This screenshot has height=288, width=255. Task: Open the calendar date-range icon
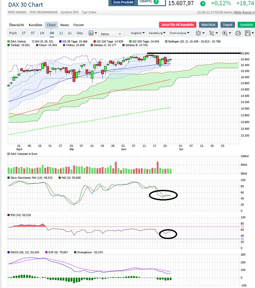click(x=91, y=33)
